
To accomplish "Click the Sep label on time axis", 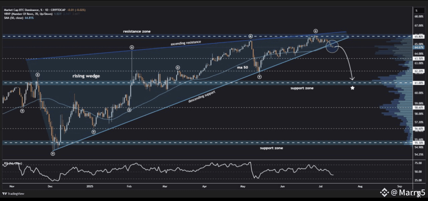I will tap(399, 186).
